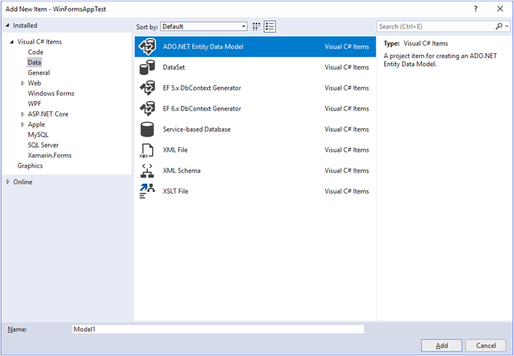The image size is (514, 356).
Task: Switch to small icons grid view
Action: (x=256, y=27)
